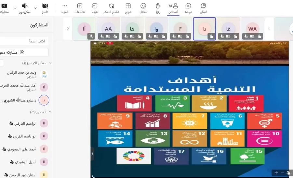The height and width of the screenshot is (178, 293).
Task: Click the guest badge icon on دا tile
Action: click(x=211, y=37)
